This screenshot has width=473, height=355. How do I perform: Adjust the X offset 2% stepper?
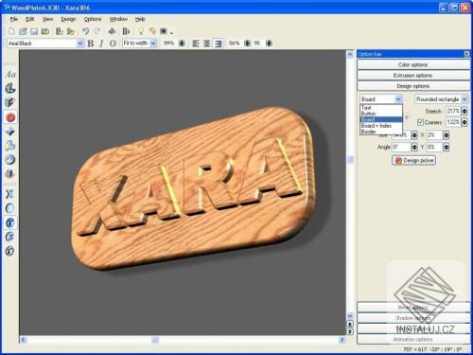[446, 135]
